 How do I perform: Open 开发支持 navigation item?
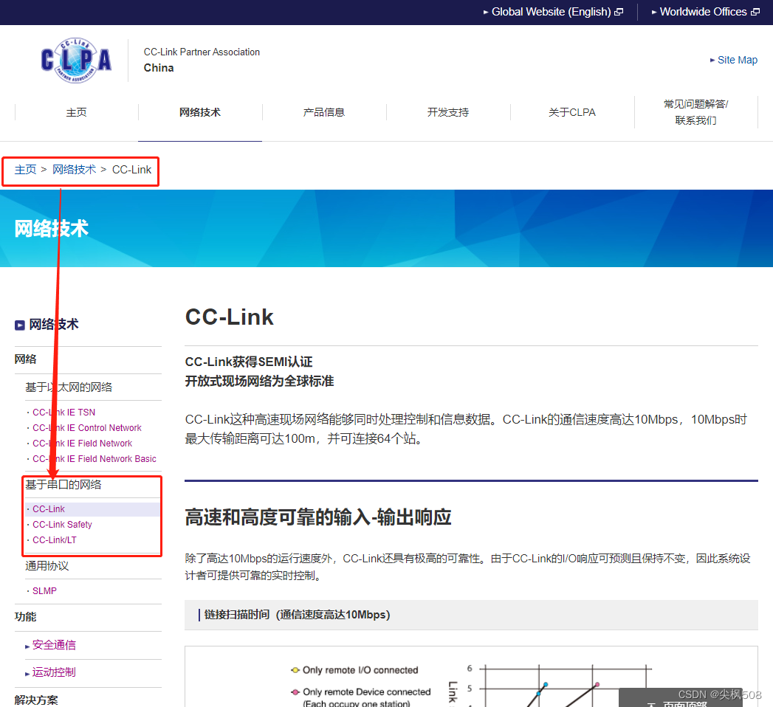tap(448, 112)
